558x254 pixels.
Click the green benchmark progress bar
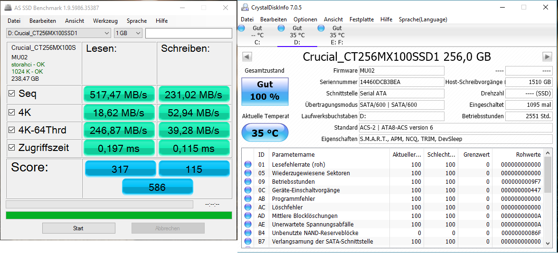[x=119, y=215]
